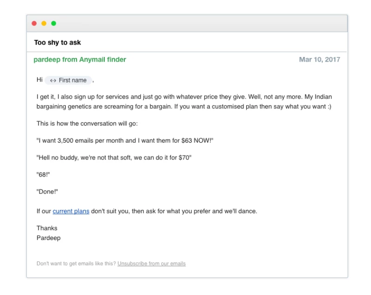371x295 pixels.
Task: Click the "Pardeep" signature name
Action: tap(48, 238)
